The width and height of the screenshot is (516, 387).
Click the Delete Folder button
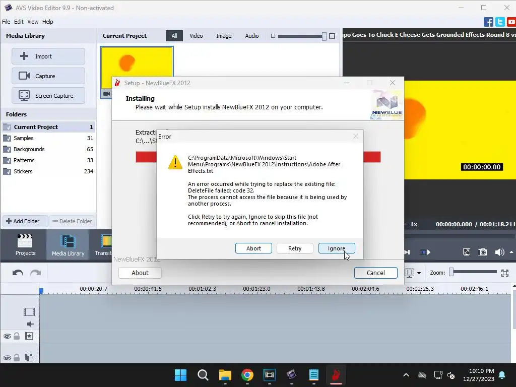tap(73, 221)
